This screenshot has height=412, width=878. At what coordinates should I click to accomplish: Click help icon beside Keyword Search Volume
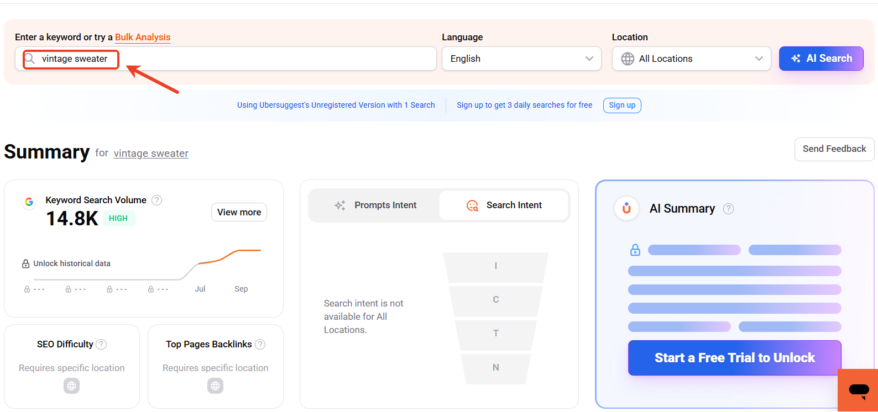pos(157,200)
